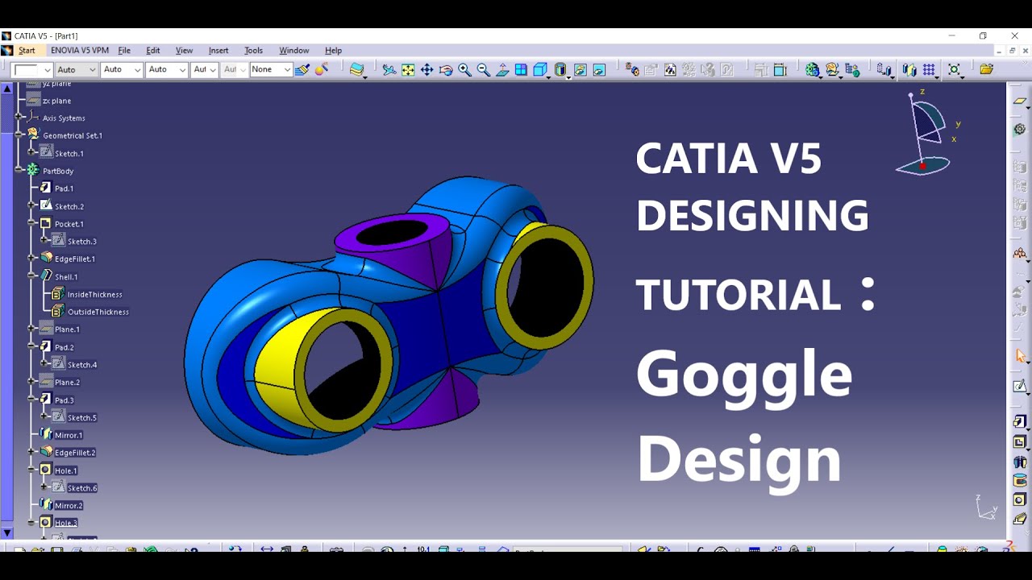1032x580 pixels.
Task: Collapse the Hole.1 node
Action: click(x=31, y=470)
